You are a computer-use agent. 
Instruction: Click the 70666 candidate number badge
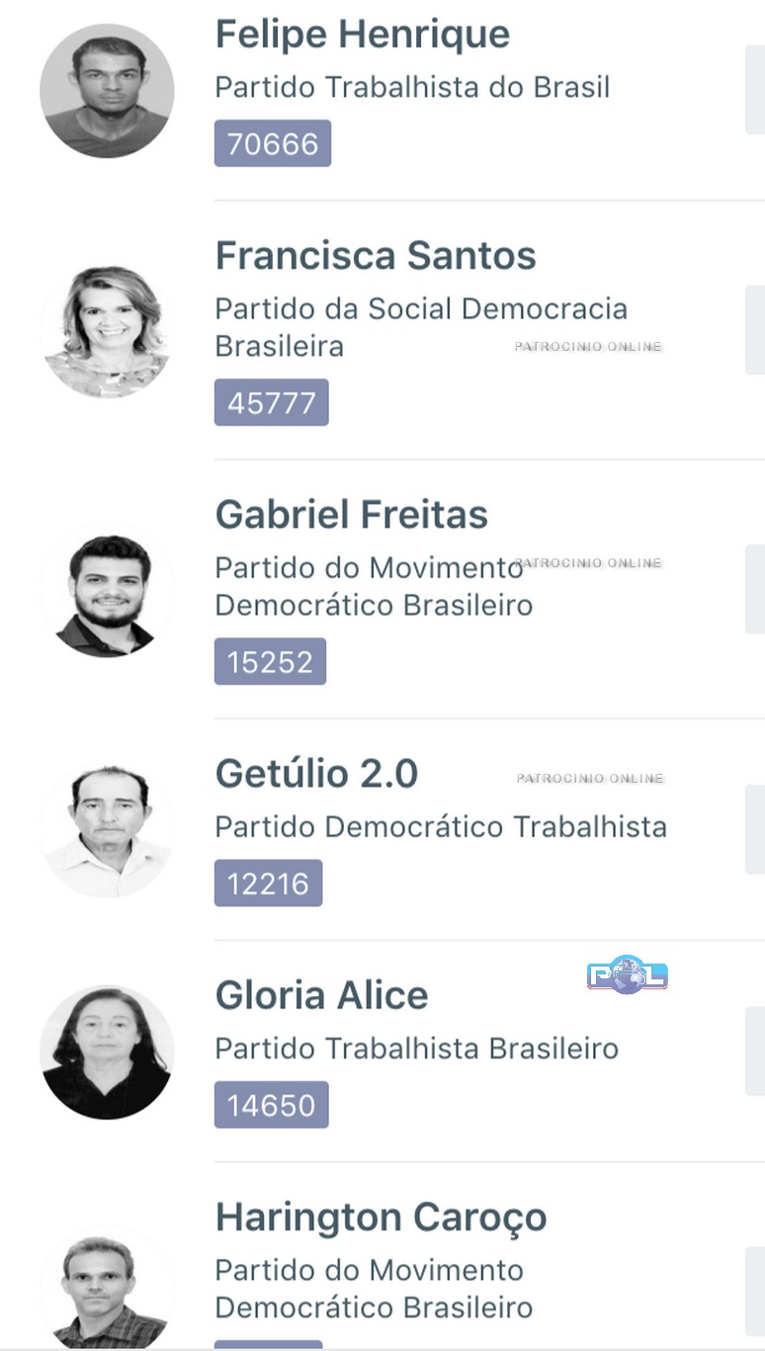coord(273,144)
